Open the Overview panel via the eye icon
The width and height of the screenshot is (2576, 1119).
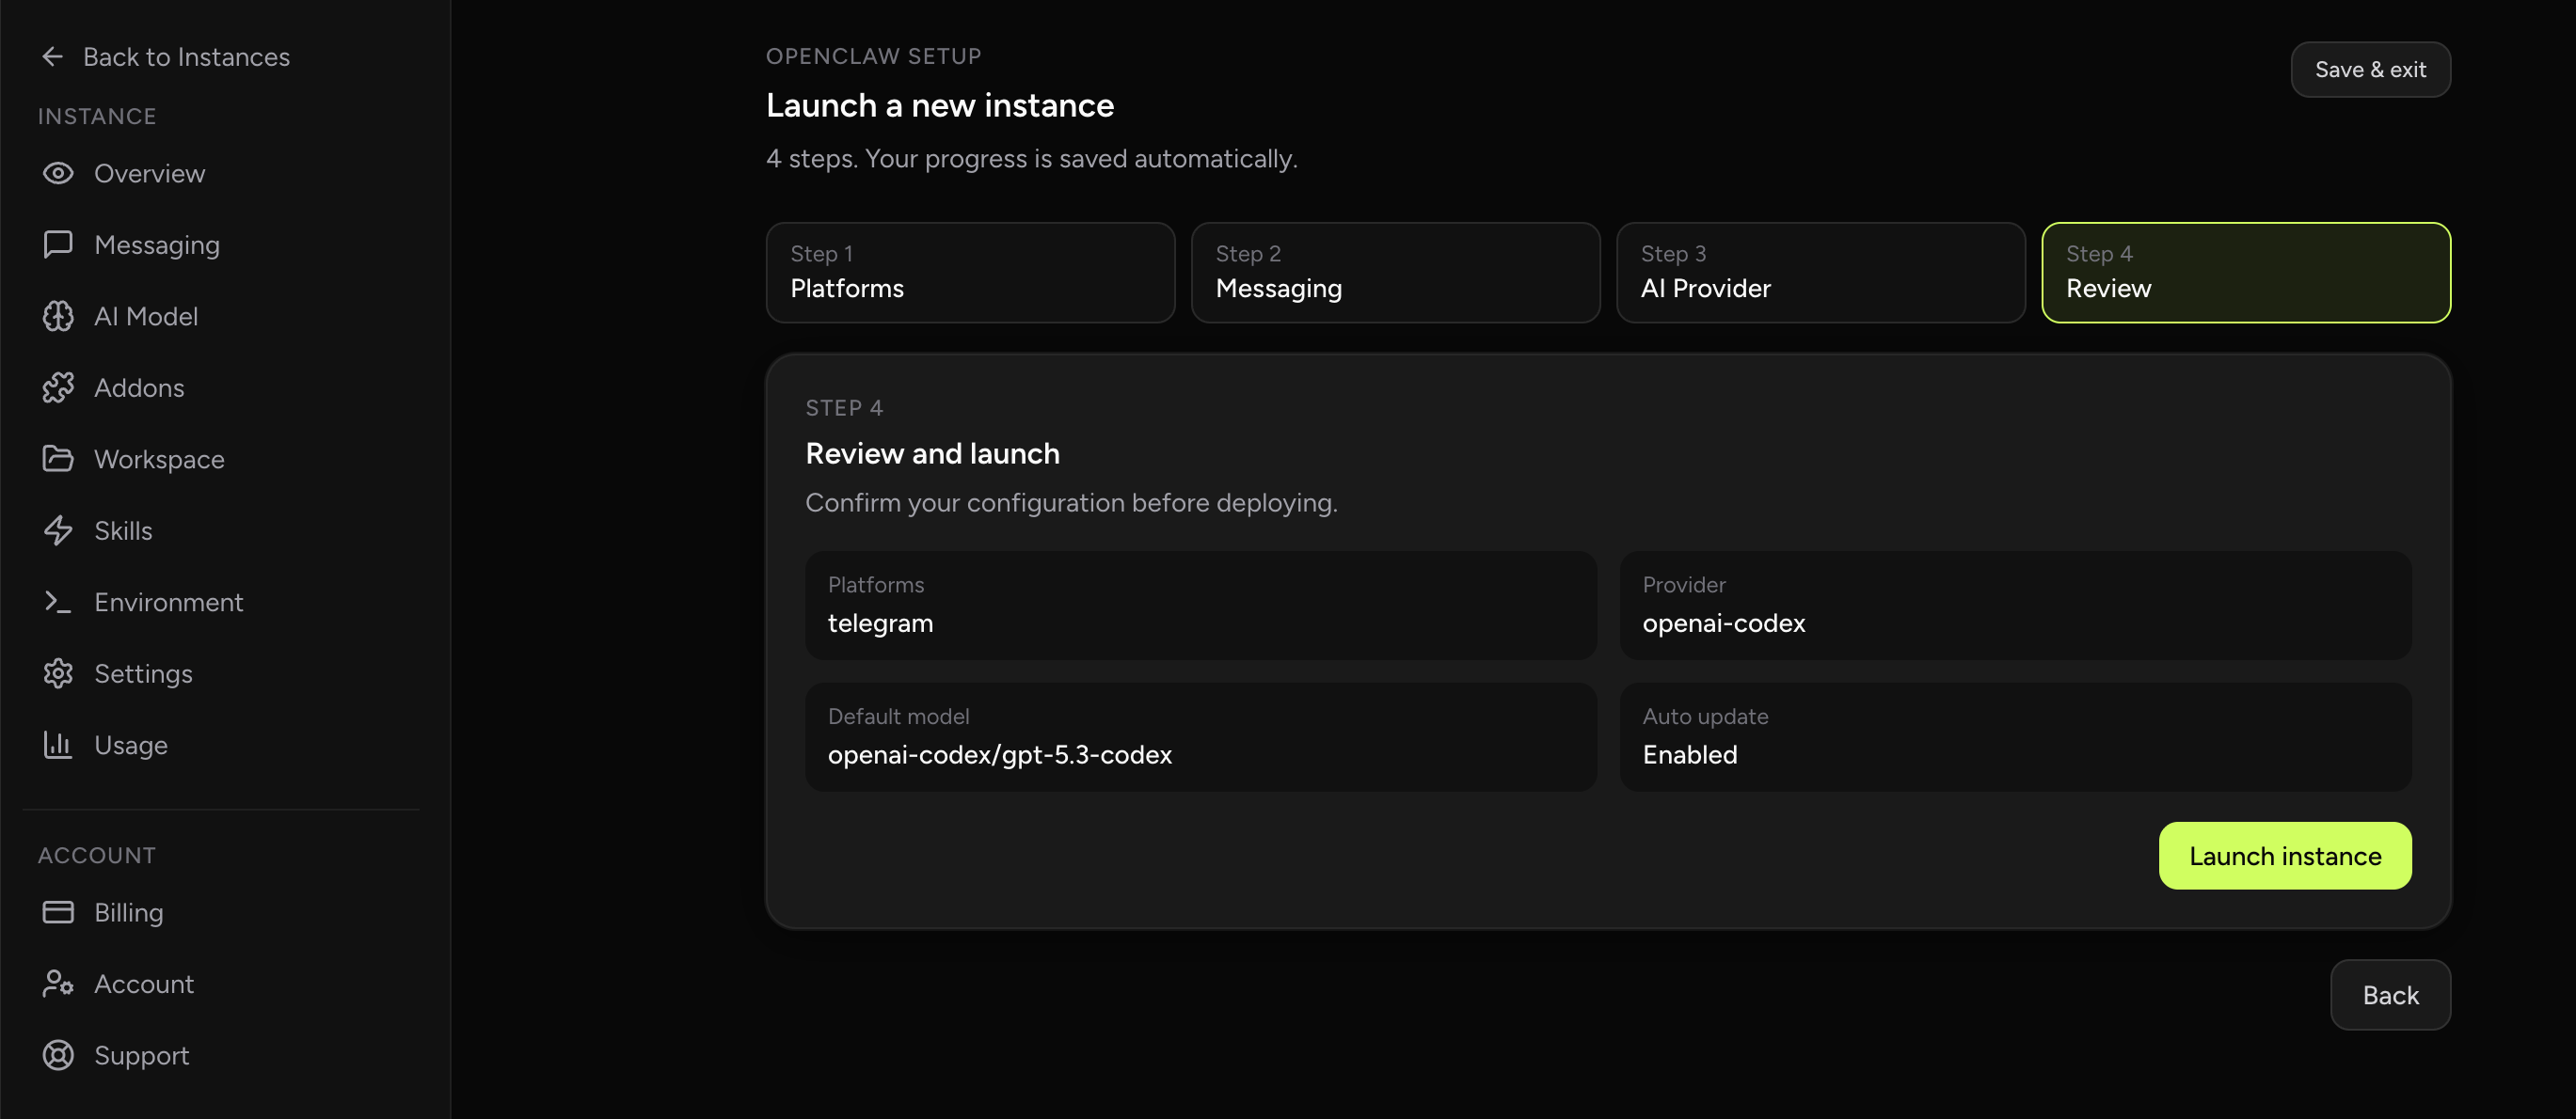click(x=58, y=173)
